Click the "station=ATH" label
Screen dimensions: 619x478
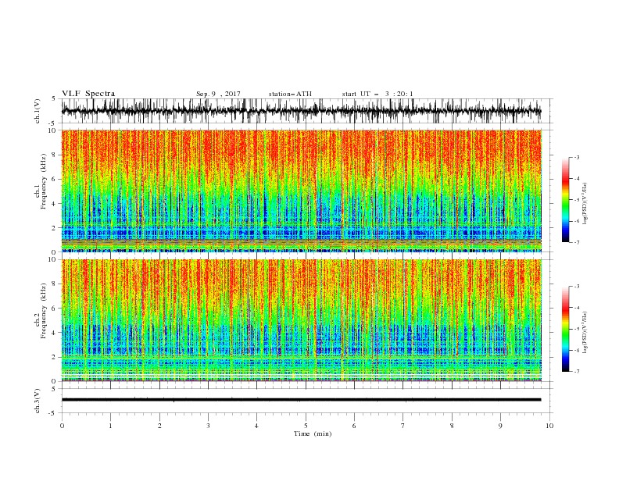pos(290,94)
